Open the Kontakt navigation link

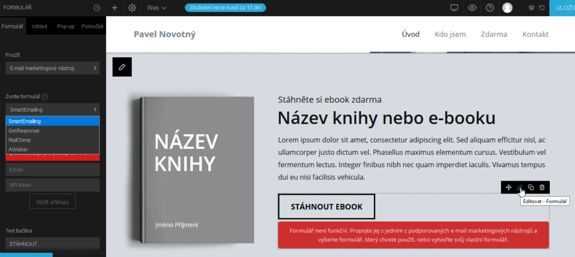pos(535,34)
